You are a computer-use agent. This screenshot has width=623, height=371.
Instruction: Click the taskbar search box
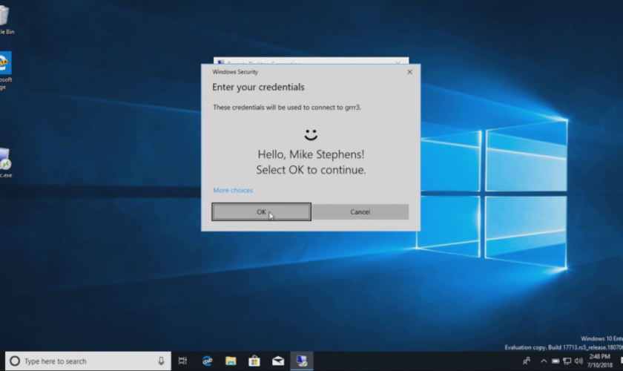pos(83,361)
